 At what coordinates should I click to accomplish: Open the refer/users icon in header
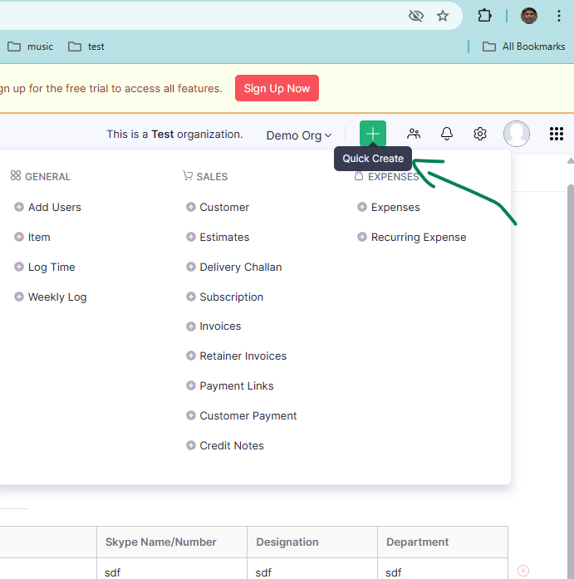point(414,134)
